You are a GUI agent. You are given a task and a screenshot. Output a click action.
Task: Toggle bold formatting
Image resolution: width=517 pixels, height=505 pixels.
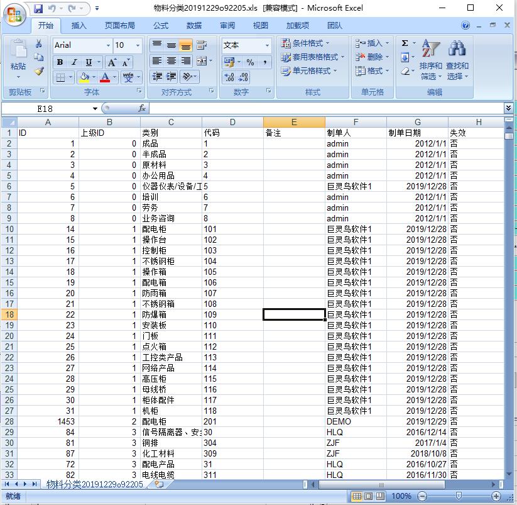click(60, 62)
